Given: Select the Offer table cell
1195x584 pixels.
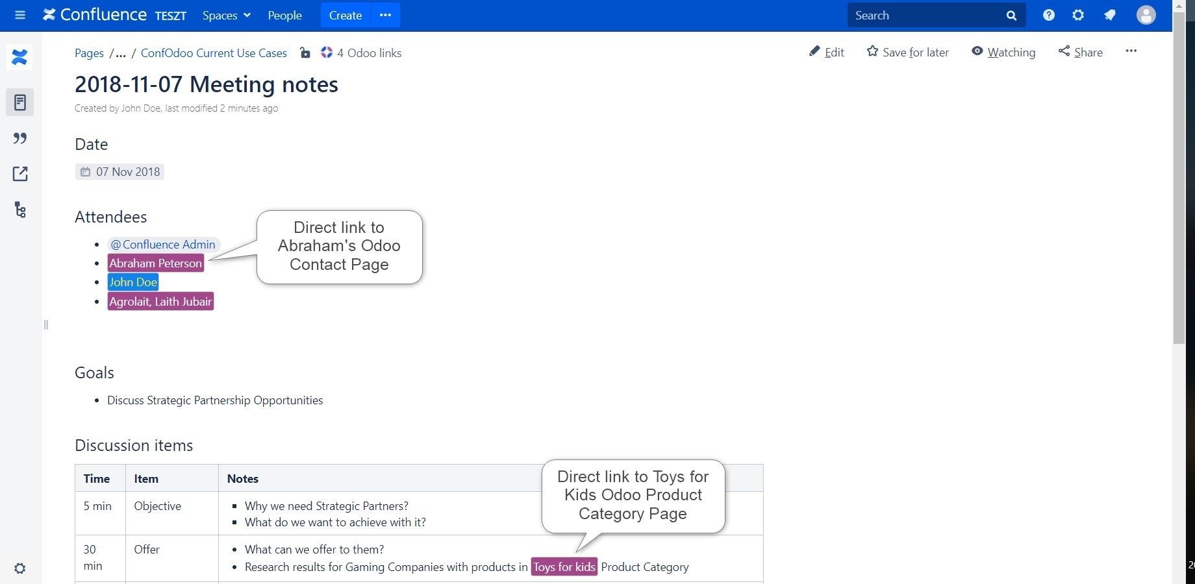Looking at the screenshot, I should click(171, 558).
